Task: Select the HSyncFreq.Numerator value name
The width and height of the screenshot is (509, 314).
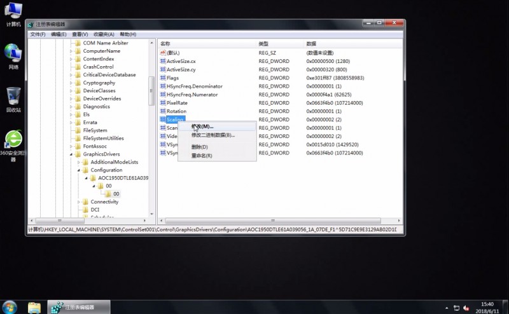Action: point(192,95)
